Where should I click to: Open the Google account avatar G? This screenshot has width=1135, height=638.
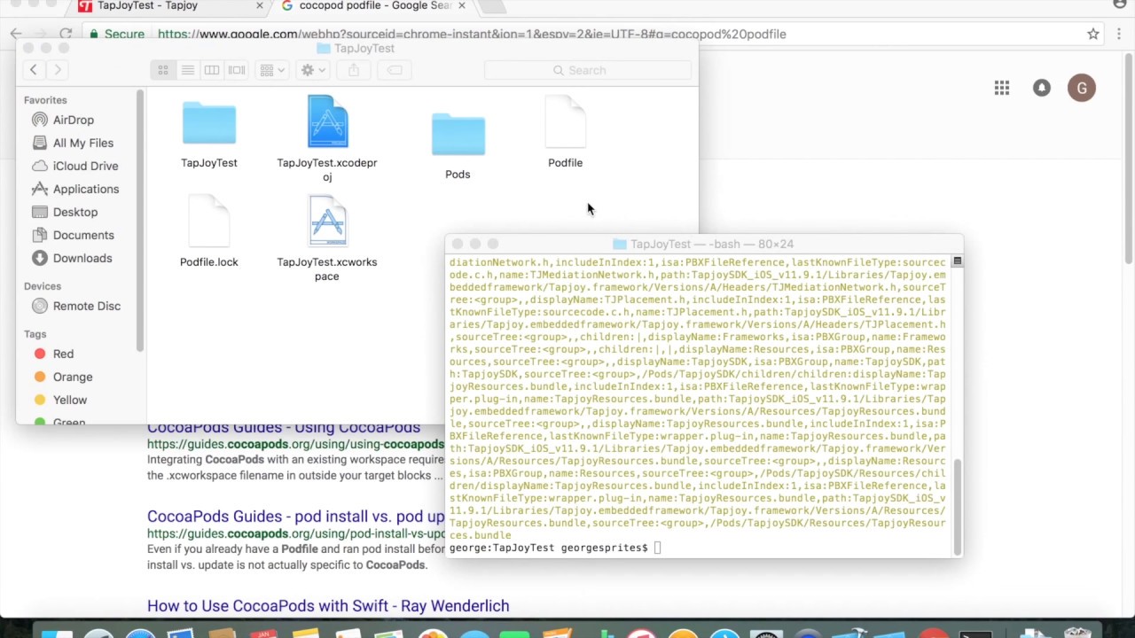[x=1082, y=88]
